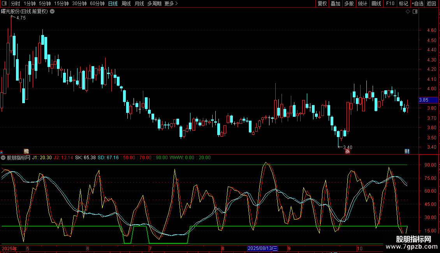
Task: Click the 2025/08/13 date marker on timeline
Action: 263,248
